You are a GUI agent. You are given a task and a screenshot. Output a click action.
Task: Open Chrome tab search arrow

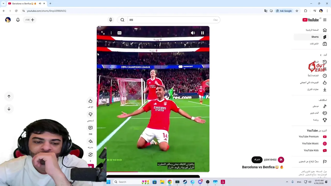(3, 4)
